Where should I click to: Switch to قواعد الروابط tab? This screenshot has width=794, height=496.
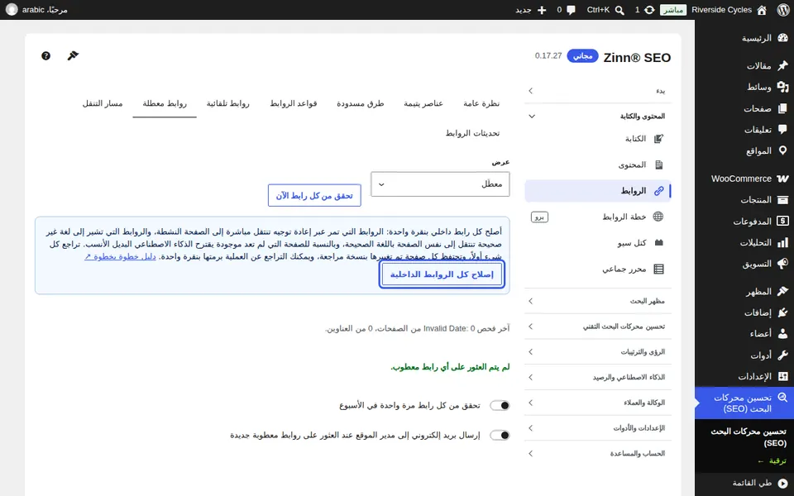(x=293, y=103)
